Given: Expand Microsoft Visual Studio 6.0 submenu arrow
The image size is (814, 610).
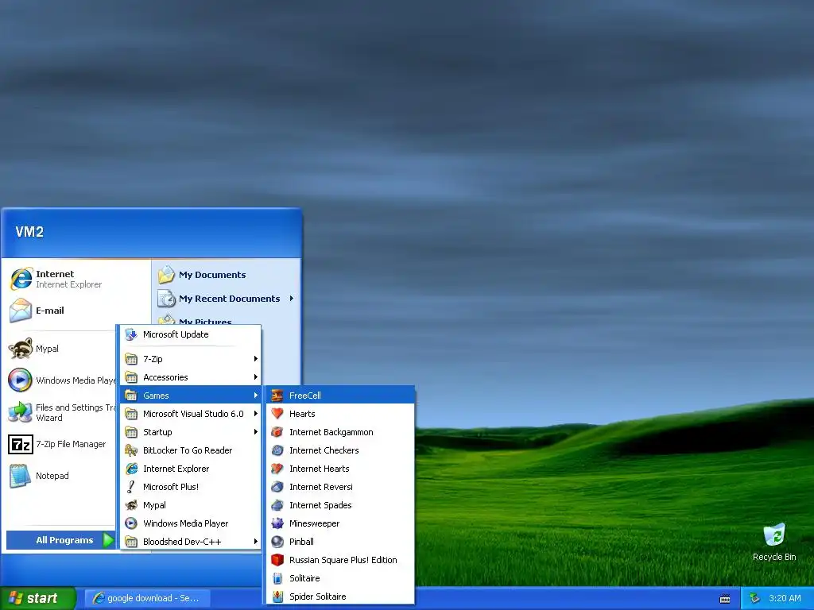Looking at the screenshot, I should (x=255, y=413).
